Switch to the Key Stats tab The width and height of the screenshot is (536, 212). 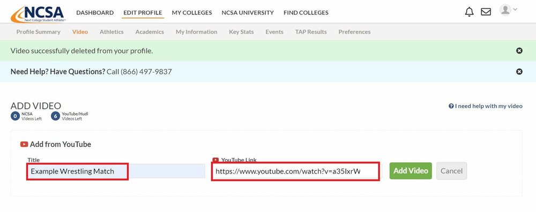click(241, 32)
